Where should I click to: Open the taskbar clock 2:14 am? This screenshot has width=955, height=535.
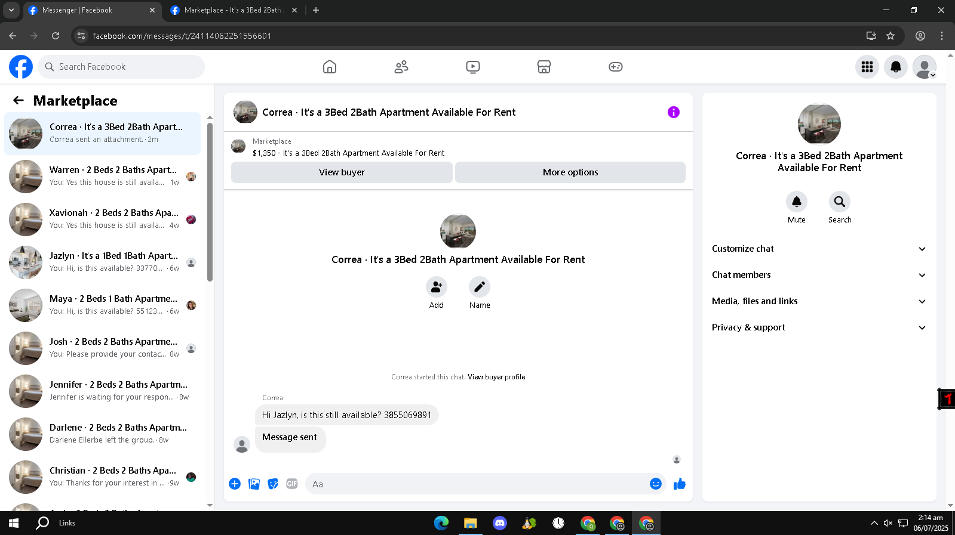(931, 523)
